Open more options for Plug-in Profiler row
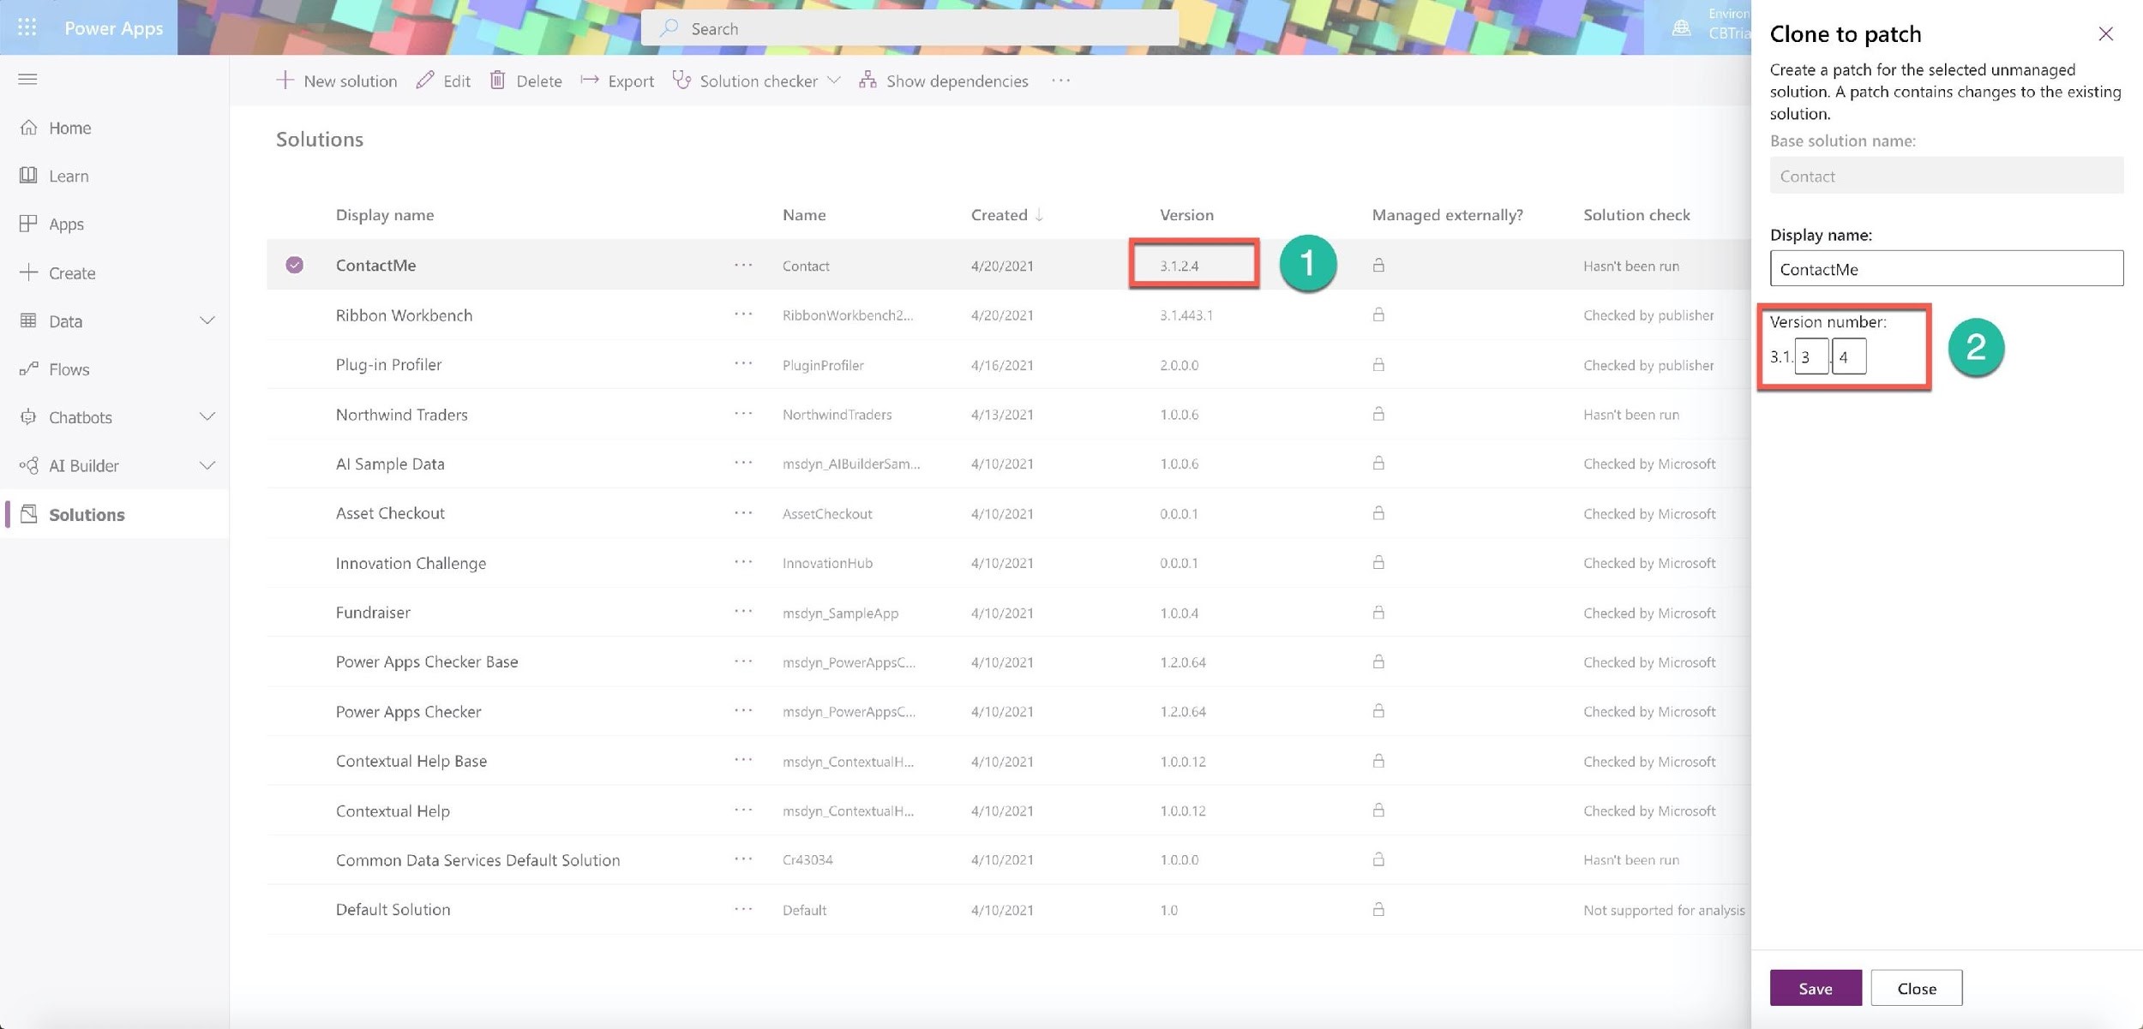 (x=743, y=364)
